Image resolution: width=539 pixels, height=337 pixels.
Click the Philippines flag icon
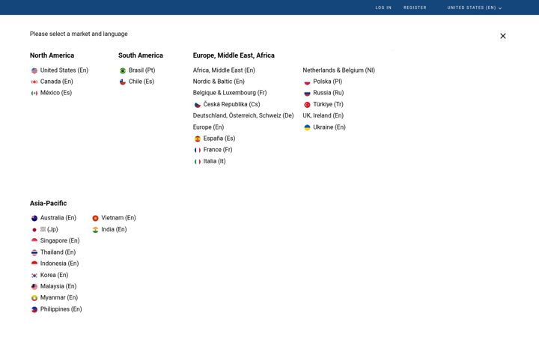[x=34, y=309]
